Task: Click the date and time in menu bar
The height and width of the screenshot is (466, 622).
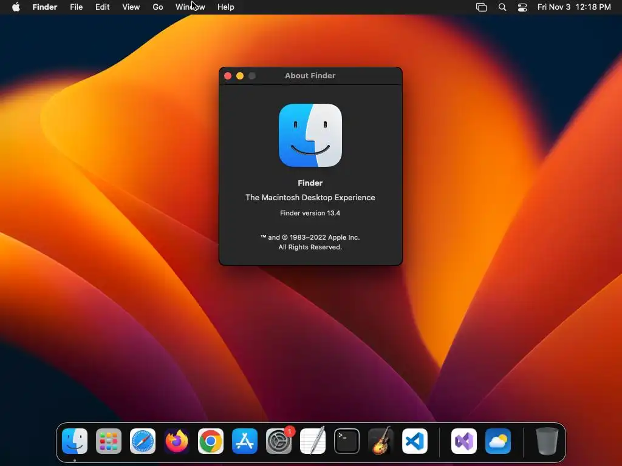Action: click(574, 7)
